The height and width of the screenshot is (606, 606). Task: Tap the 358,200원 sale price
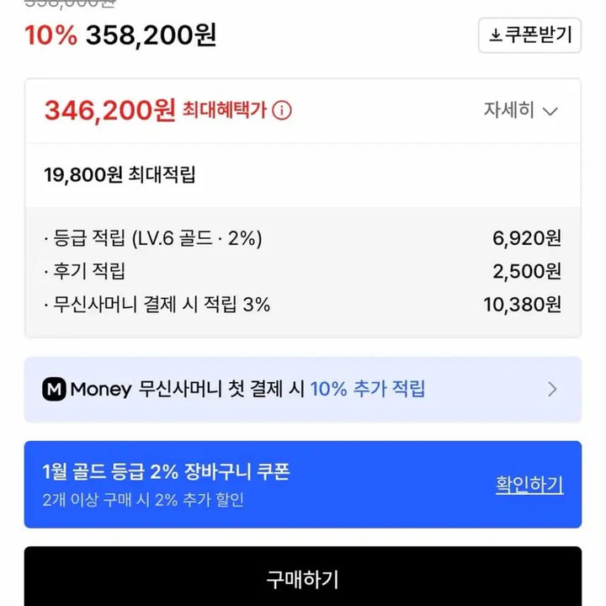(151, 35)
